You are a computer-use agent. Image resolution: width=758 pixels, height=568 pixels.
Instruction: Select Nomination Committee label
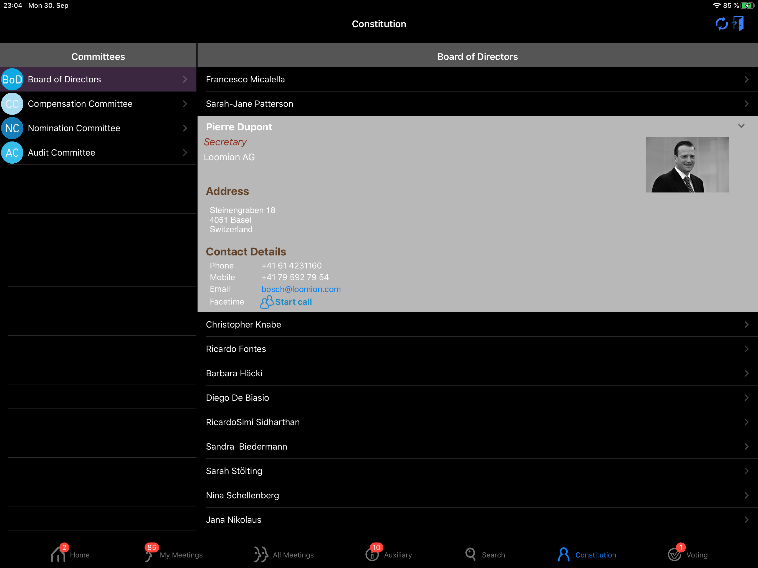pyautogui.click(x=74, y=128)
